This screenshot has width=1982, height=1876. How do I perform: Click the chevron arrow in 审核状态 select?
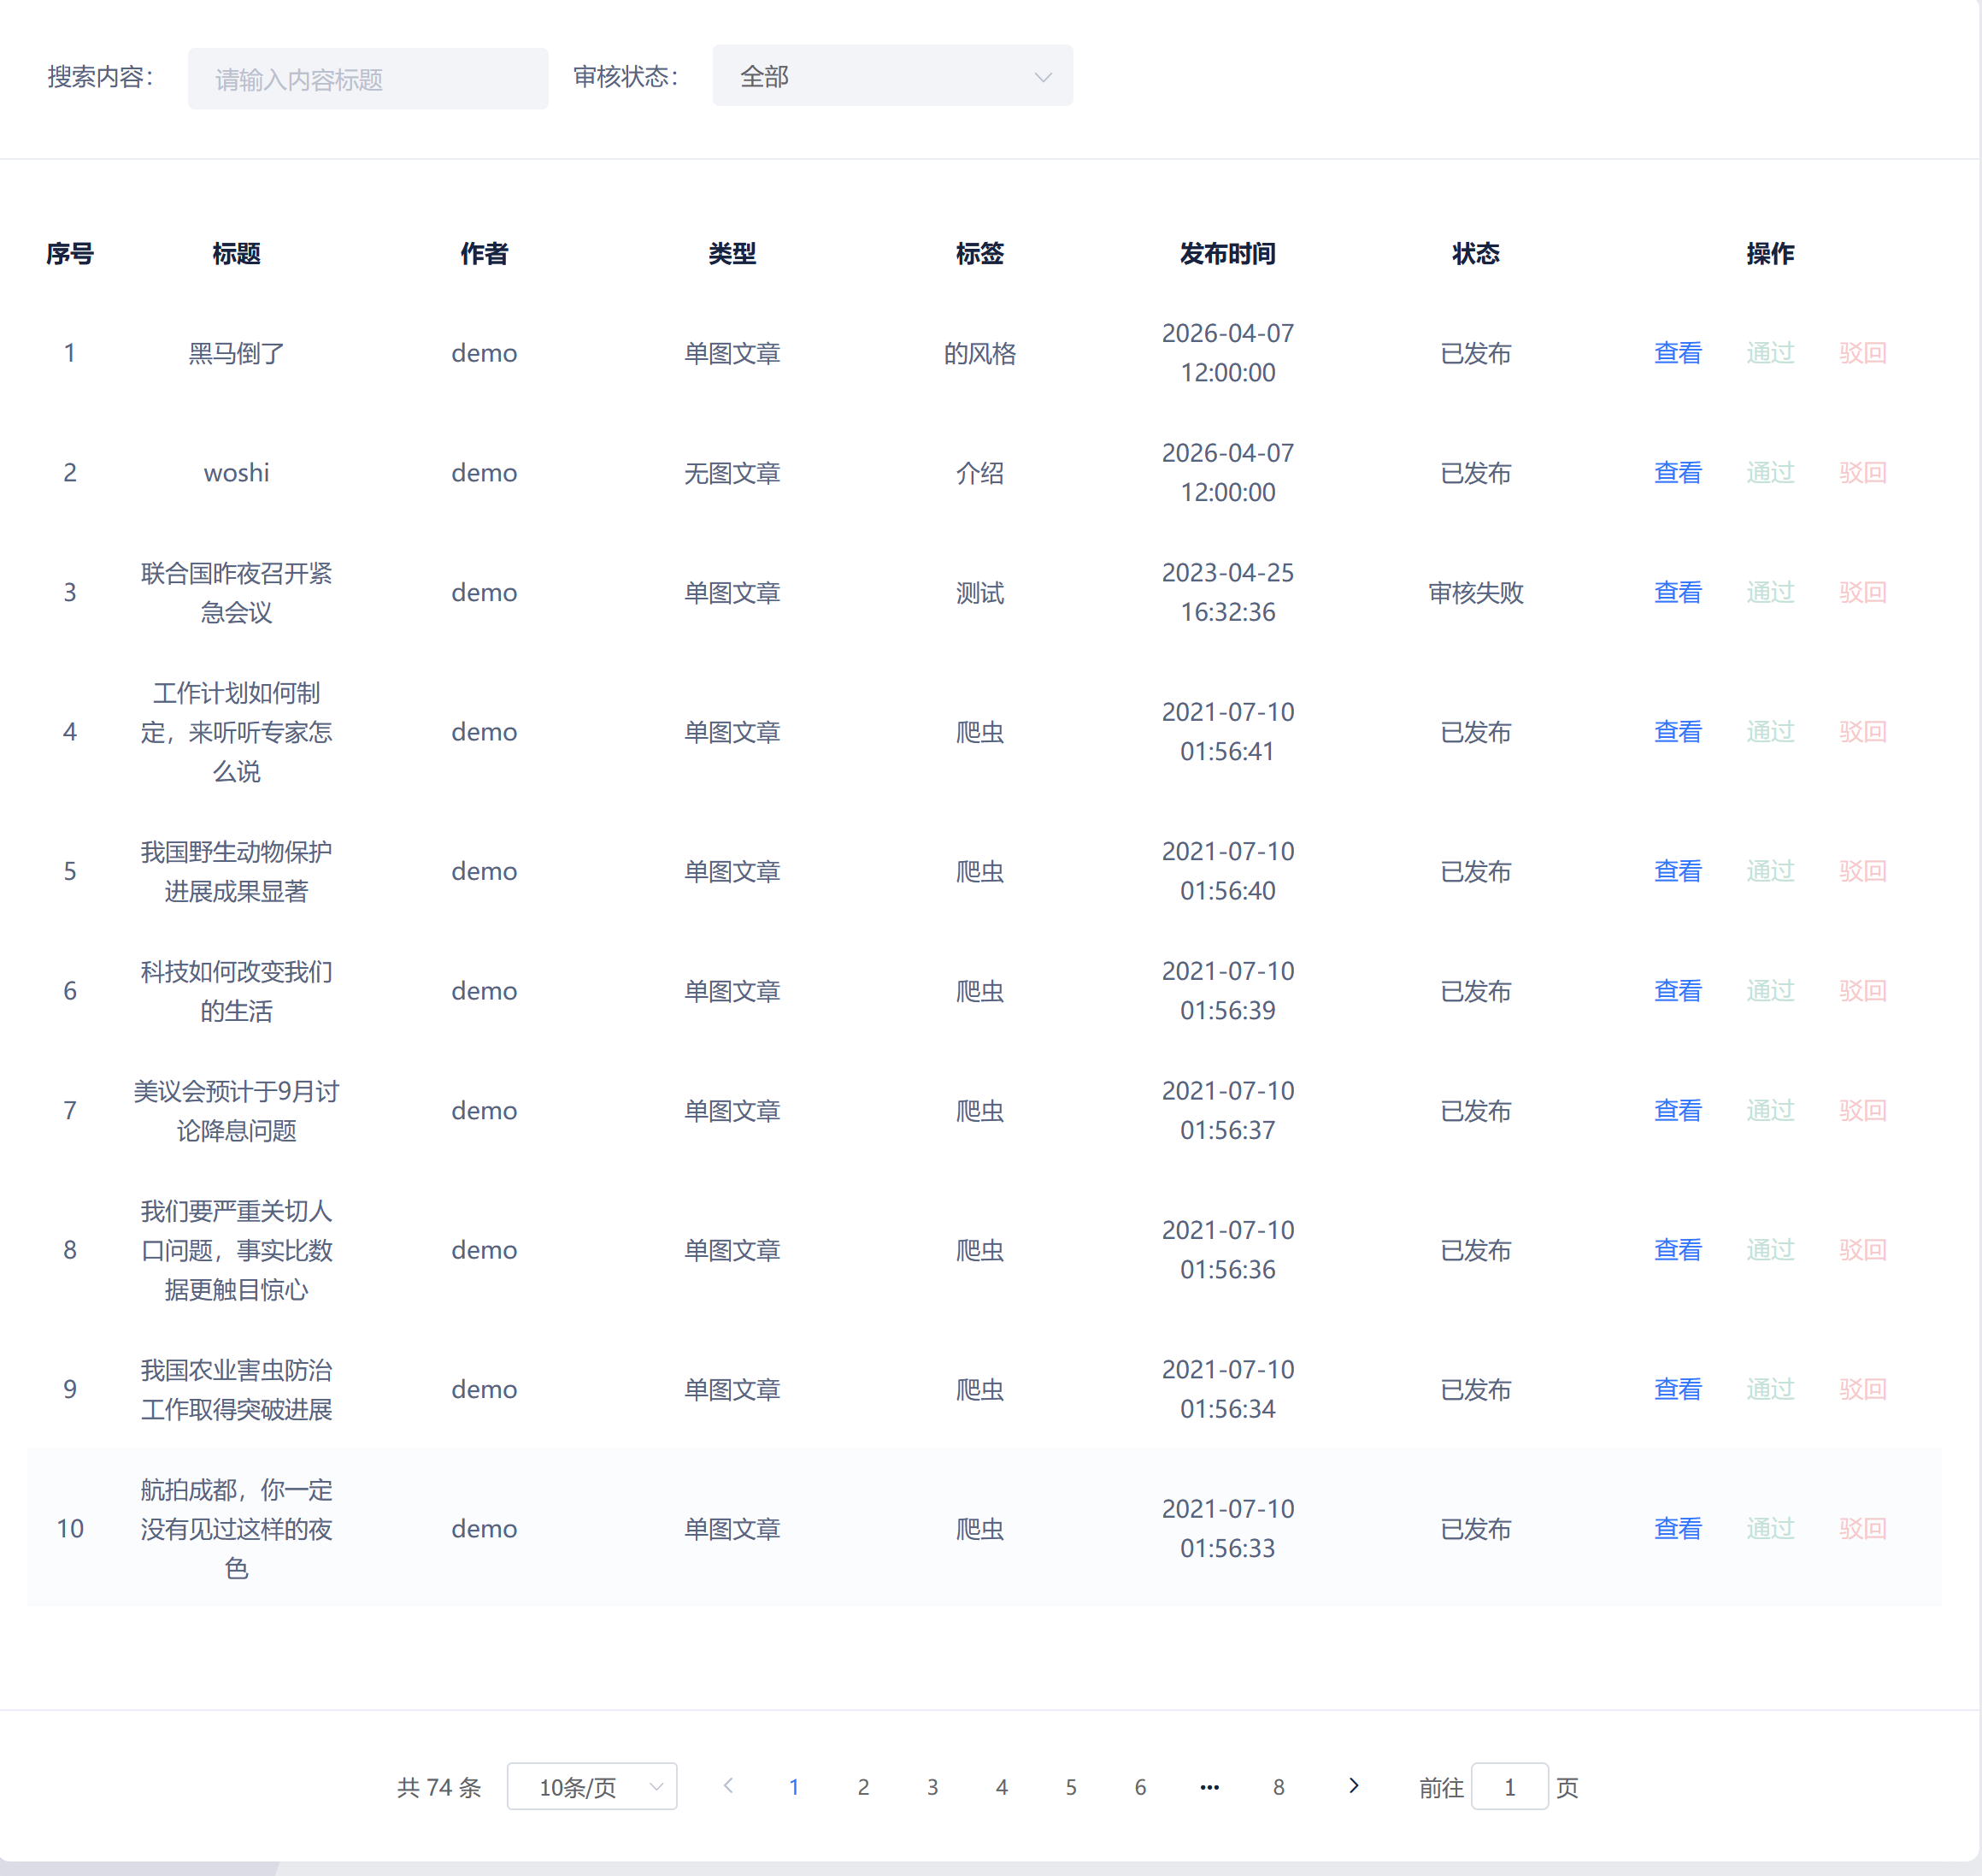click(x=1043, y=77)
